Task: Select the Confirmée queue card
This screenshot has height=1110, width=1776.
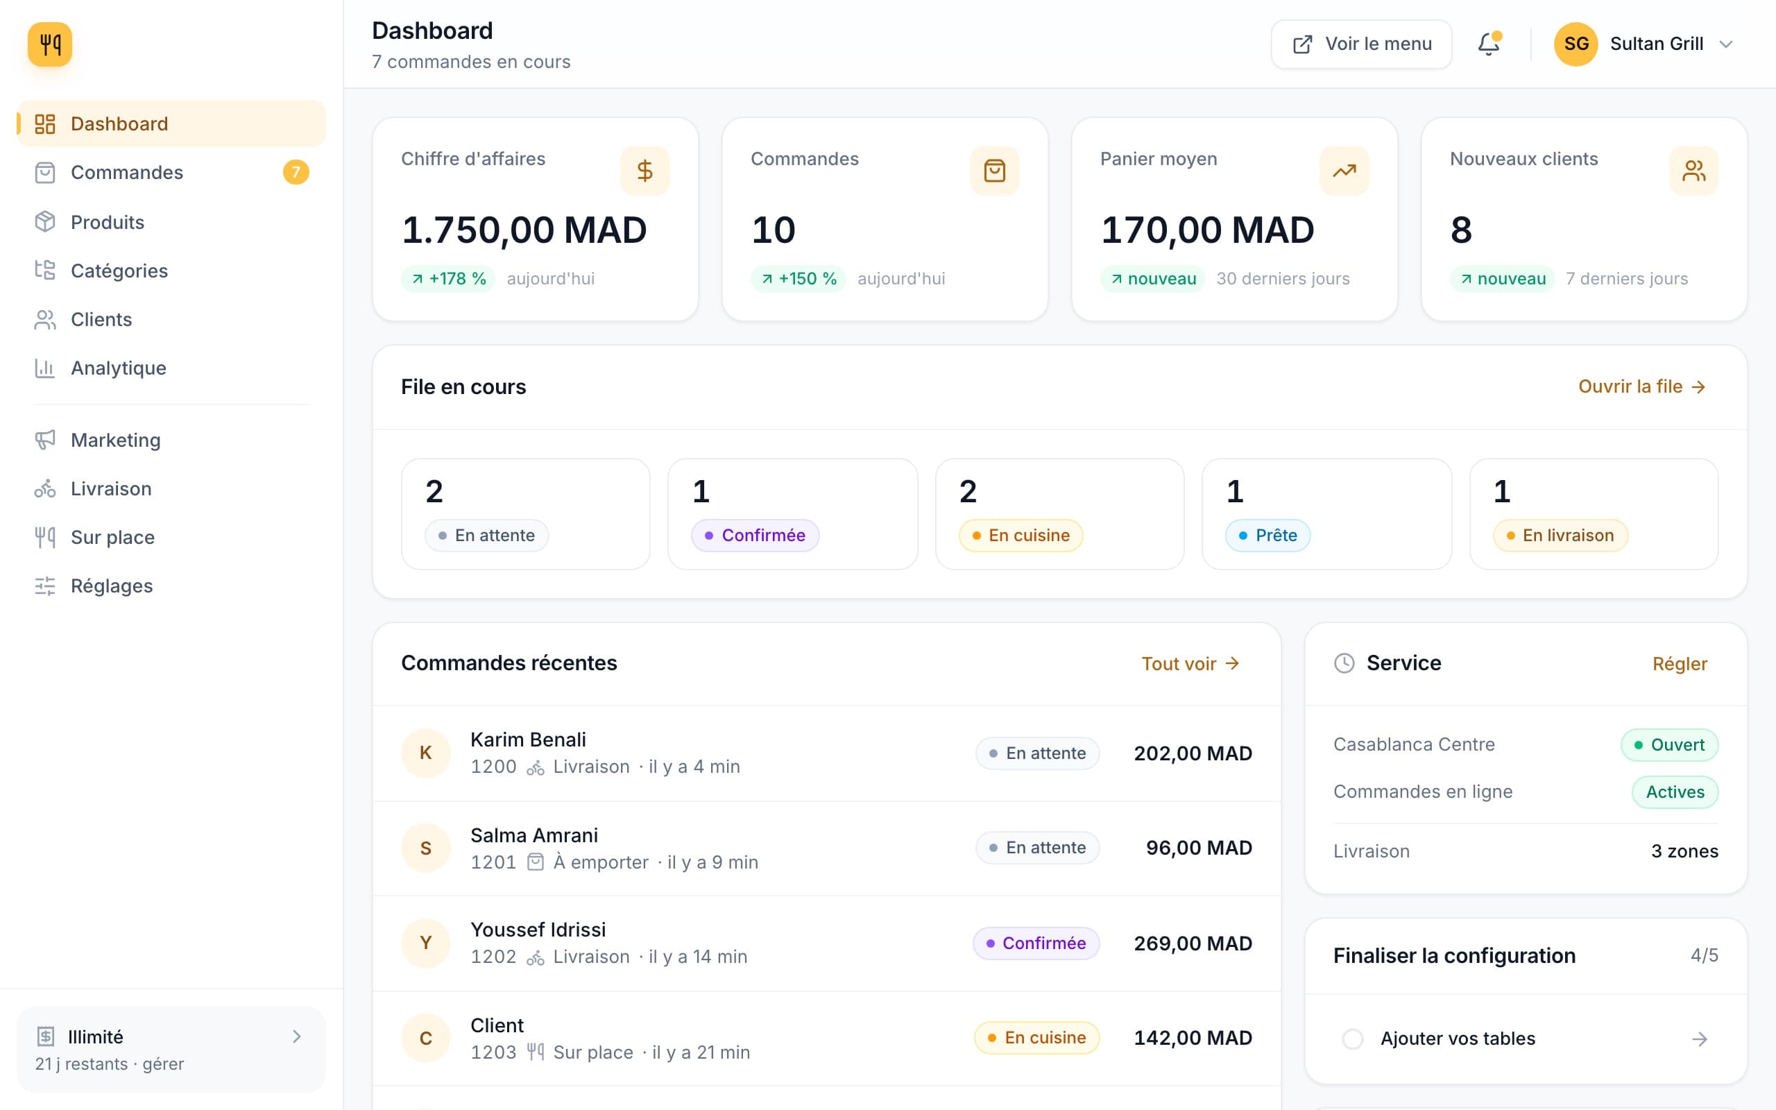Action: 792,514
